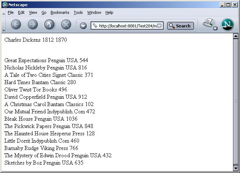Open the Window menu
240x173 pixels.
point(94,12)
